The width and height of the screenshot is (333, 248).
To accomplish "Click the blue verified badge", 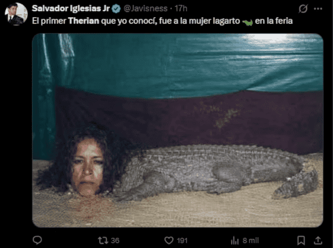I will tap(116, 9).
